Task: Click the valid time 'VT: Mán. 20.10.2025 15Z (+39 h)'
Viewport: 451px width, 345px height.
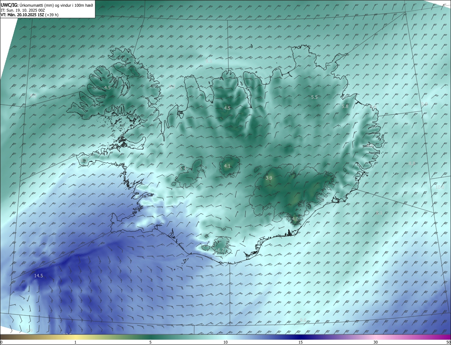Action: tap(30, 15)
